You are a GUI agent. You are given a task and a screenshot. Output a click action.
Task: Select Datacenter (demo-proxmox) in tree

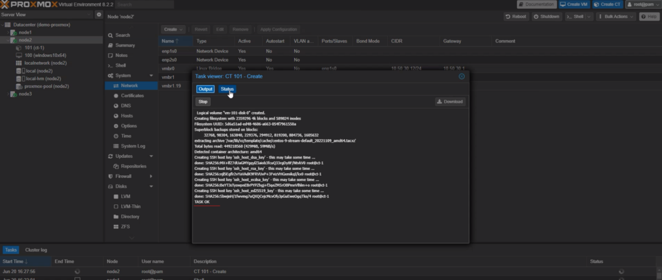click(x=41, y=25)
